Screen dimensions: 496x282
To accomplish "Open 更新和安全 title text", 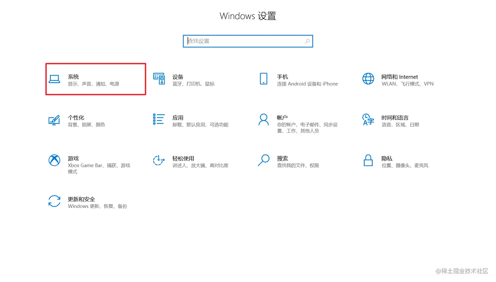I will 81,199.
